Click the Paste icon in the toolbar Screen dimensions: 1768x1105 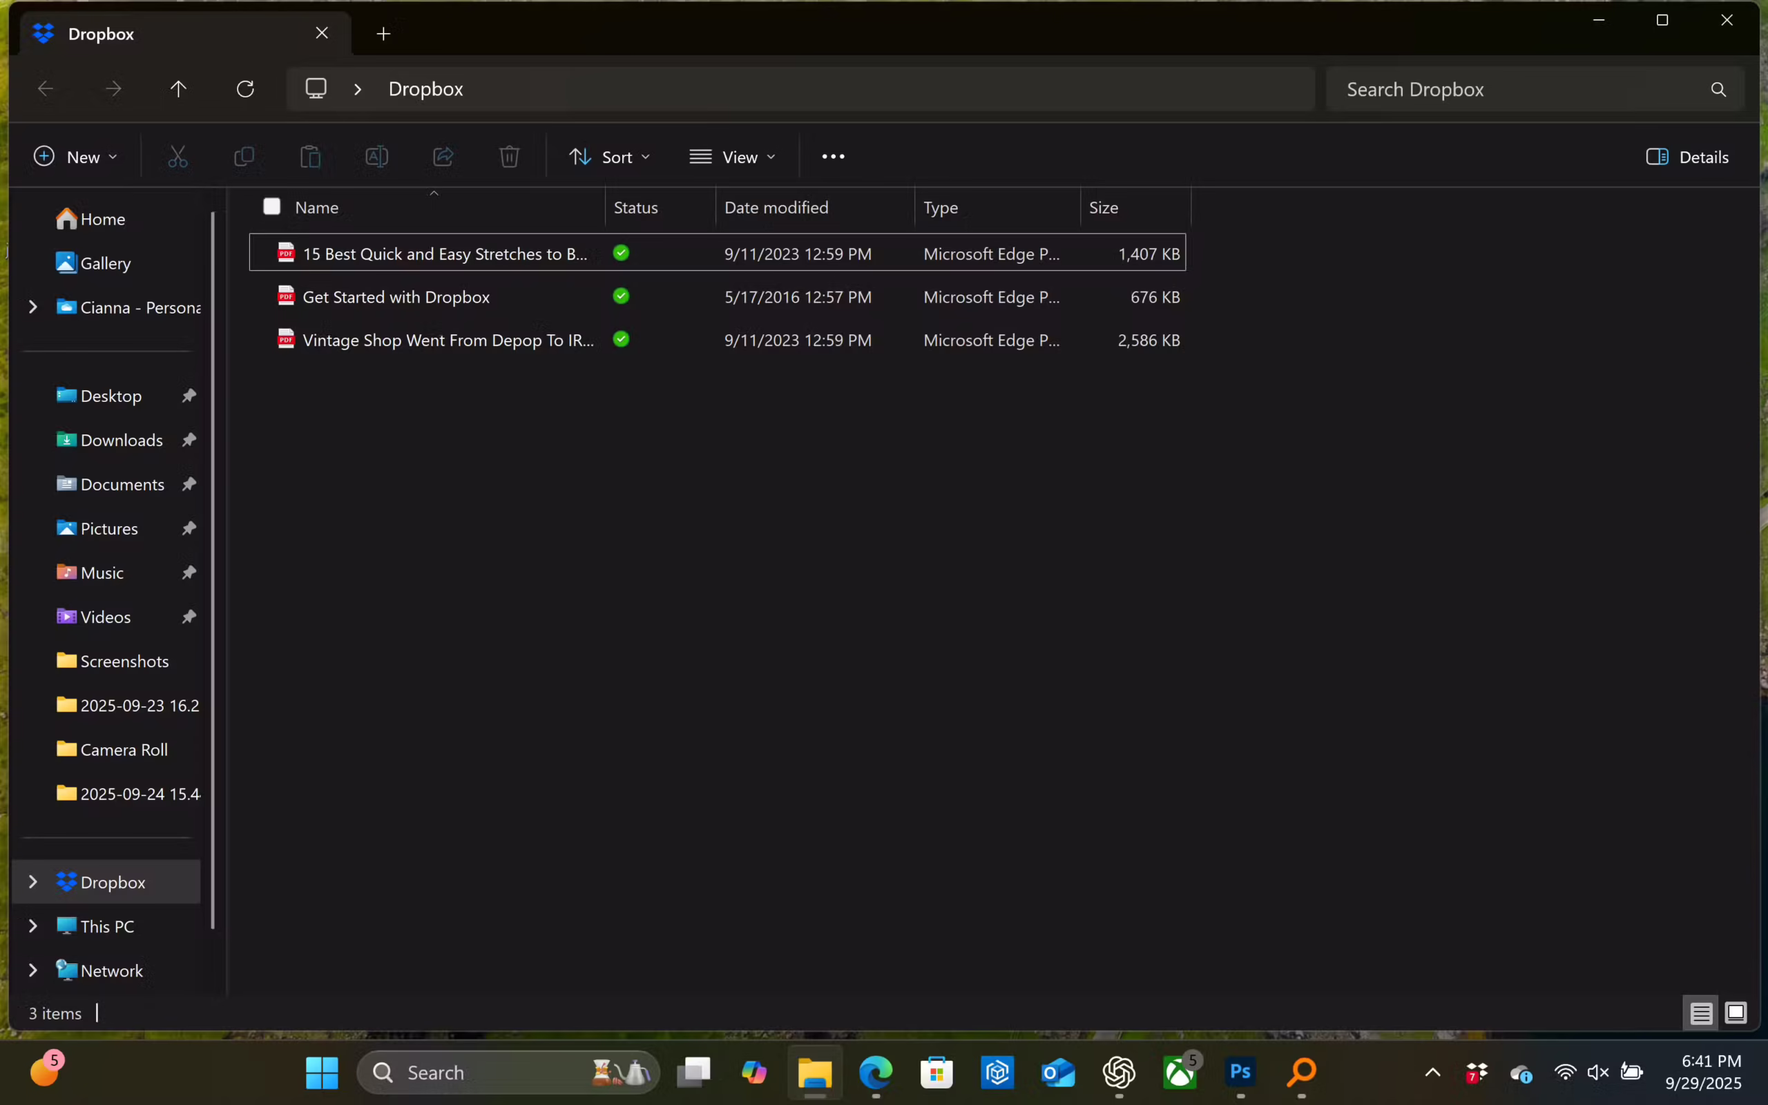tap(310, 156)
